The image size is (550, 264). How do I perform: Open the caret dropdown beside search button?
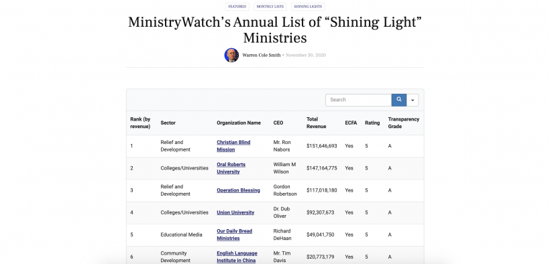pyautogui.click(x=412, y=100)
